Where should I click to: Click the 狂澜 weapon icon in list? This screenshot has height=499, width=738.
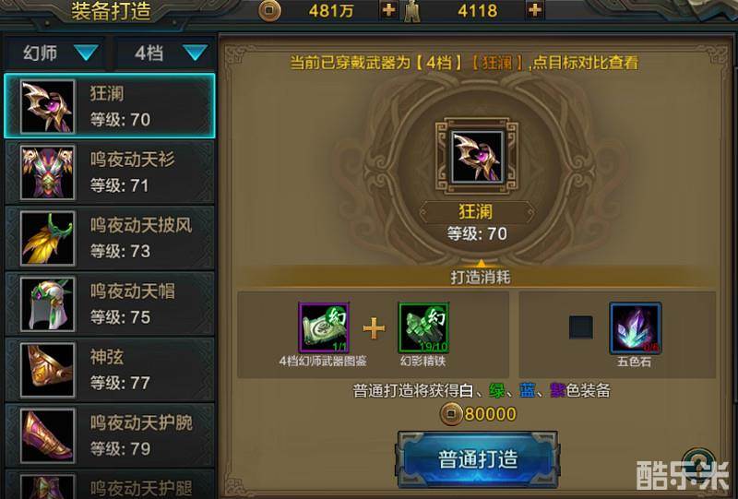coord(48,106)
